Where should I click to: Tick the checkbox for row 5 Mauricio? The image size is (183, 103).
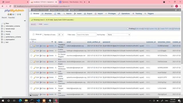point(31,68)
